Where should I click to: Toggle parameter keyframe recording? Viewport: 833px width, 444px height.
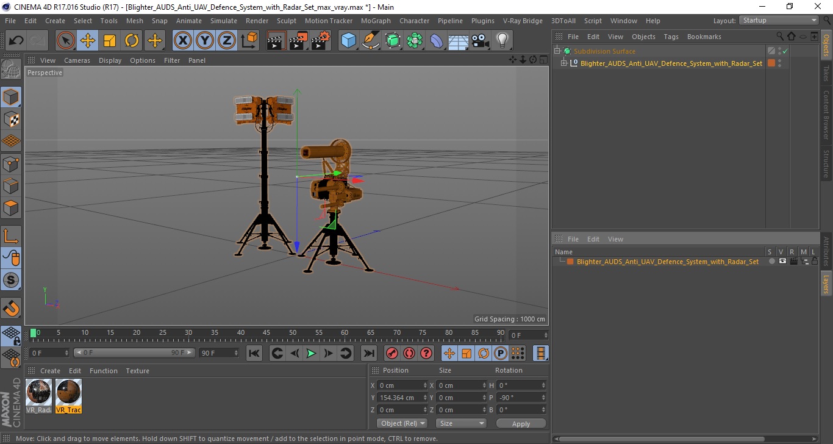coord(501,353)
